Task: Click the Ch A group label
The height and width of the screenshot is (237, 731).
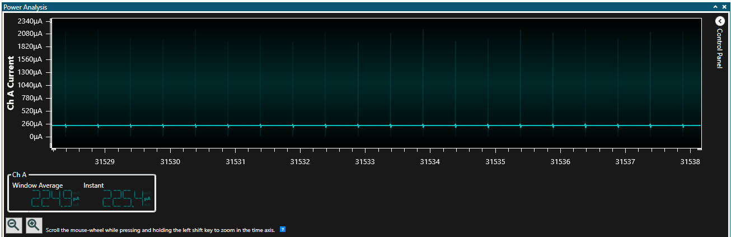Action: point(20,175)
